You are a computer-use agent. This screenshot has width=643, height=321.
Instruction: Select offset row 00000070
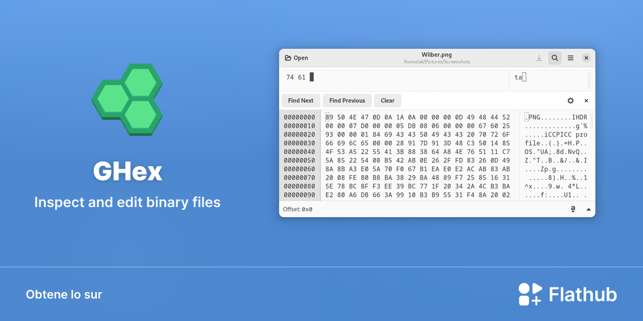tap(300, 178)
